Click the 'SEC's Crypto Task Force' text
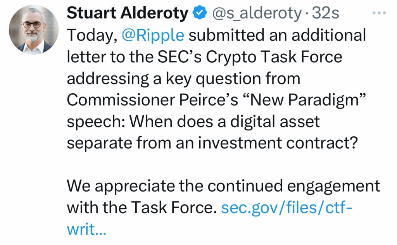Image resolution: width=397 pixels, height=245 pixels. pyautogui.click(x=250, y=57)
